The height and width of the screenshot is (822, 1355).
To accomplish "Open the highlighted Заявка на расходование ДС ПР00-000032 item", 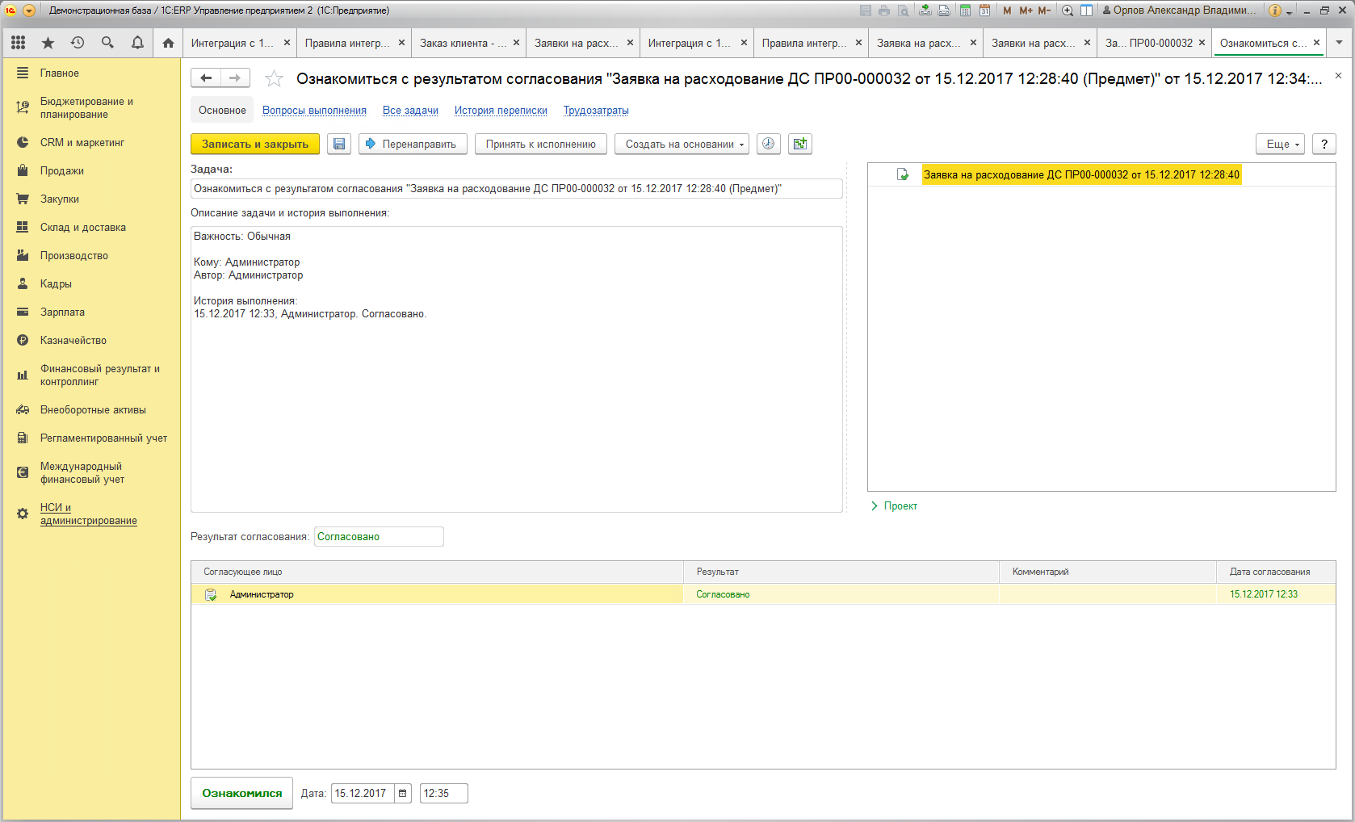I will 1081,174.
